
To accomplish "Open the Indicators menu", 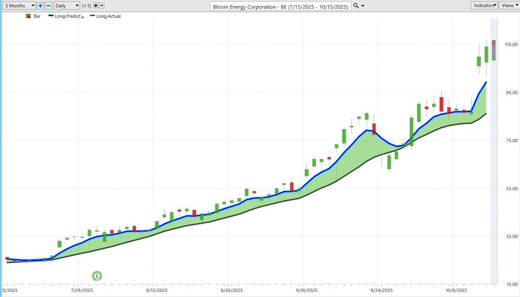I will tap(483, 5).
